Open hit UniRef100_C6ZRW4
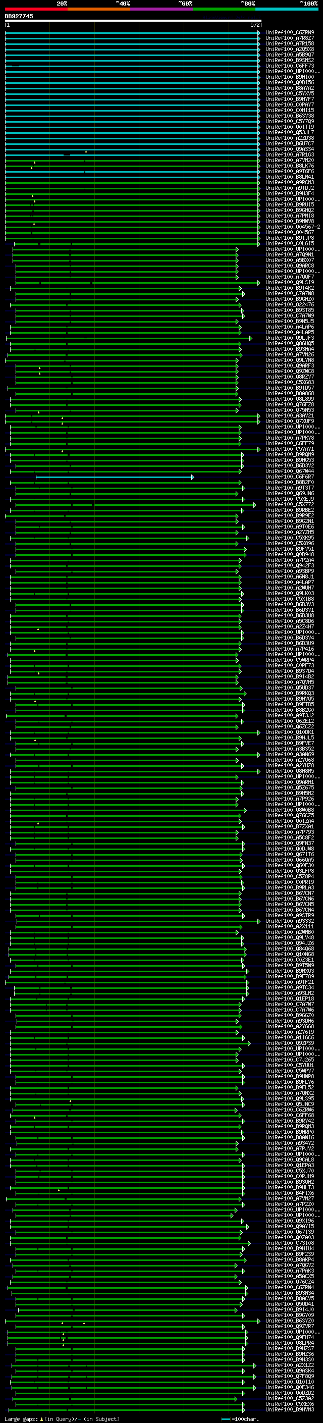This screenshot has height=1423, width=323. point(290,1287)
